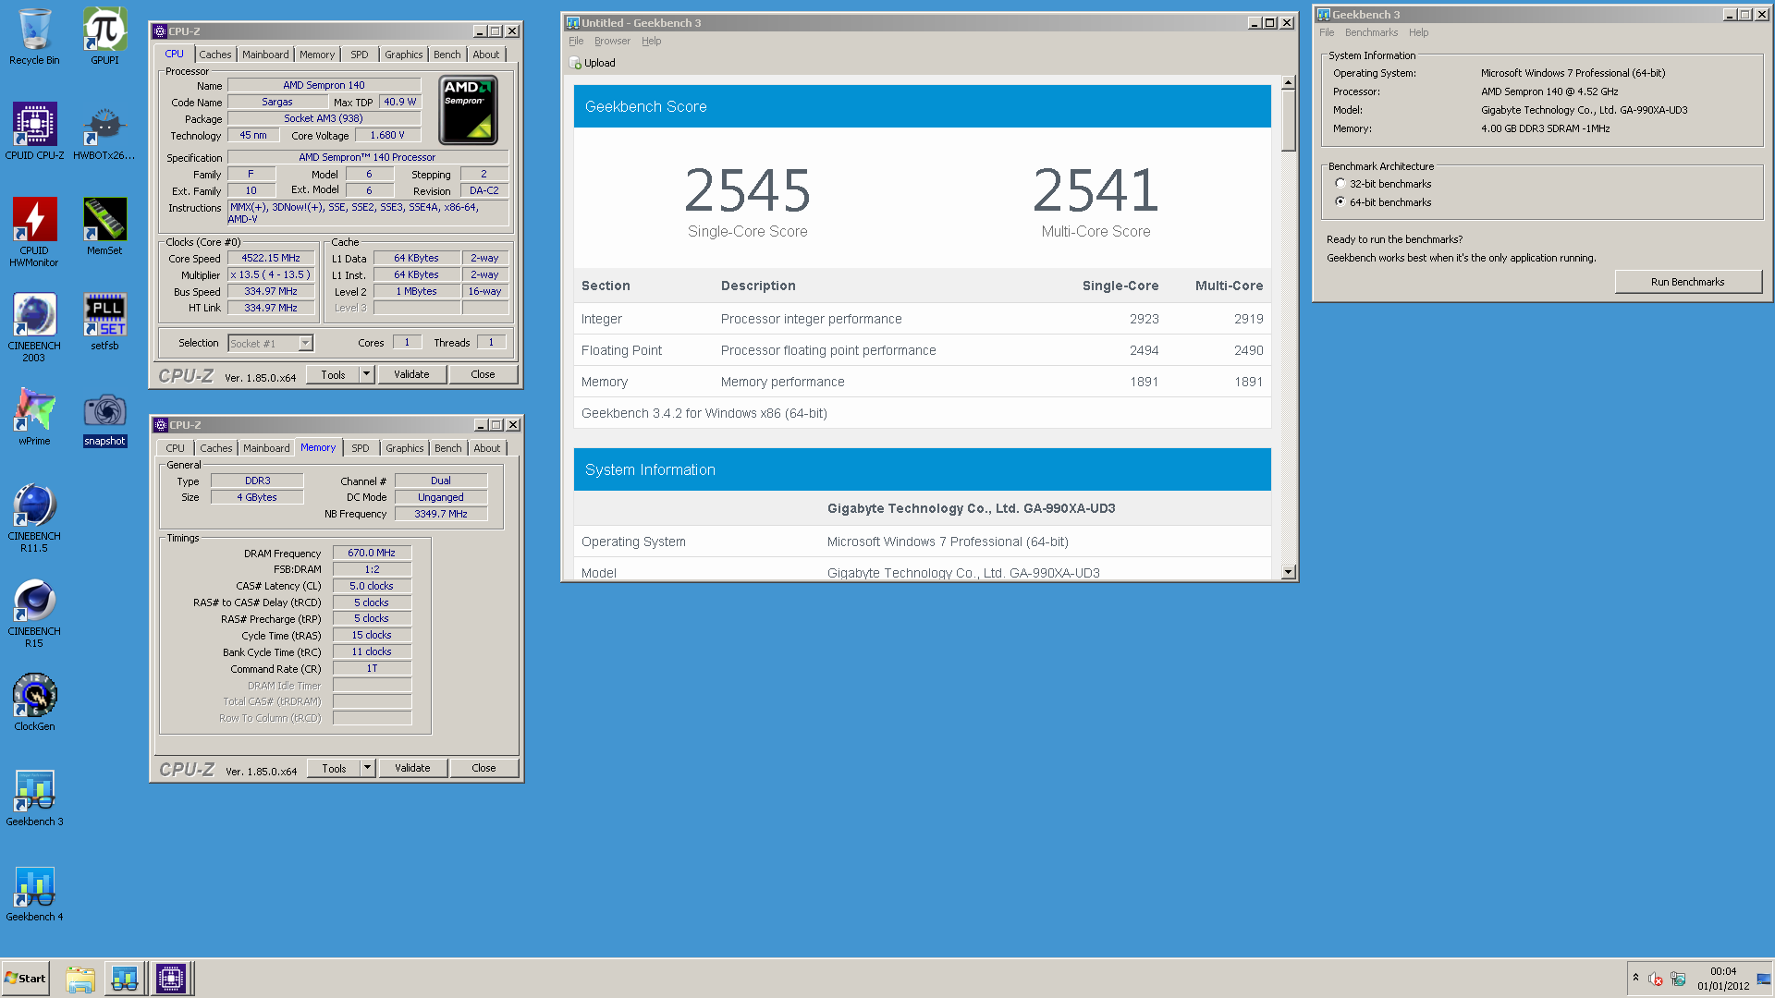Click the Integer row in Geekbench results

click(922, 319)
